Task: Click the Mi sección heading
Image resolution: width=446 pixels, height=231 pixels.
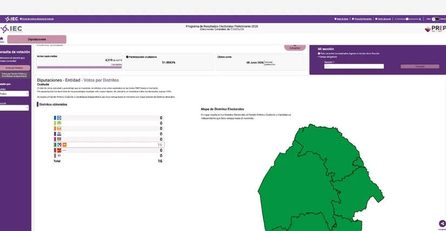Action: point(325,49)
